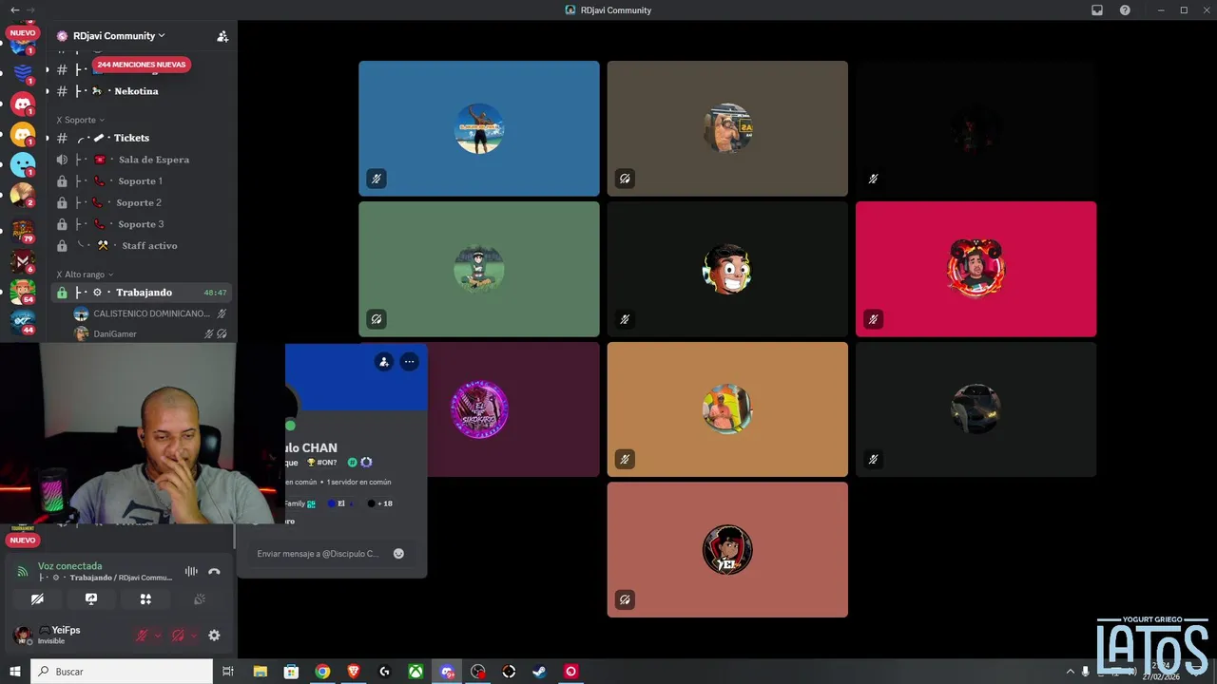Open emoji picker in profile message box
Viewport: 1217px width, 684px height.
coord(398,554)
